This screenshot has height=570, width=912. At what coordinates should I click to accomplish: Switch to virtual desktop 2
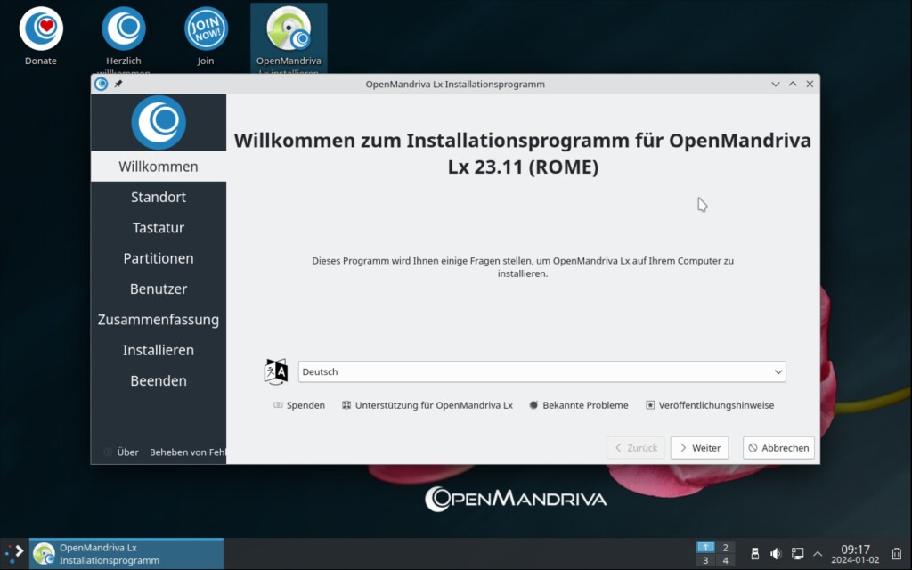tap(725, 548)
